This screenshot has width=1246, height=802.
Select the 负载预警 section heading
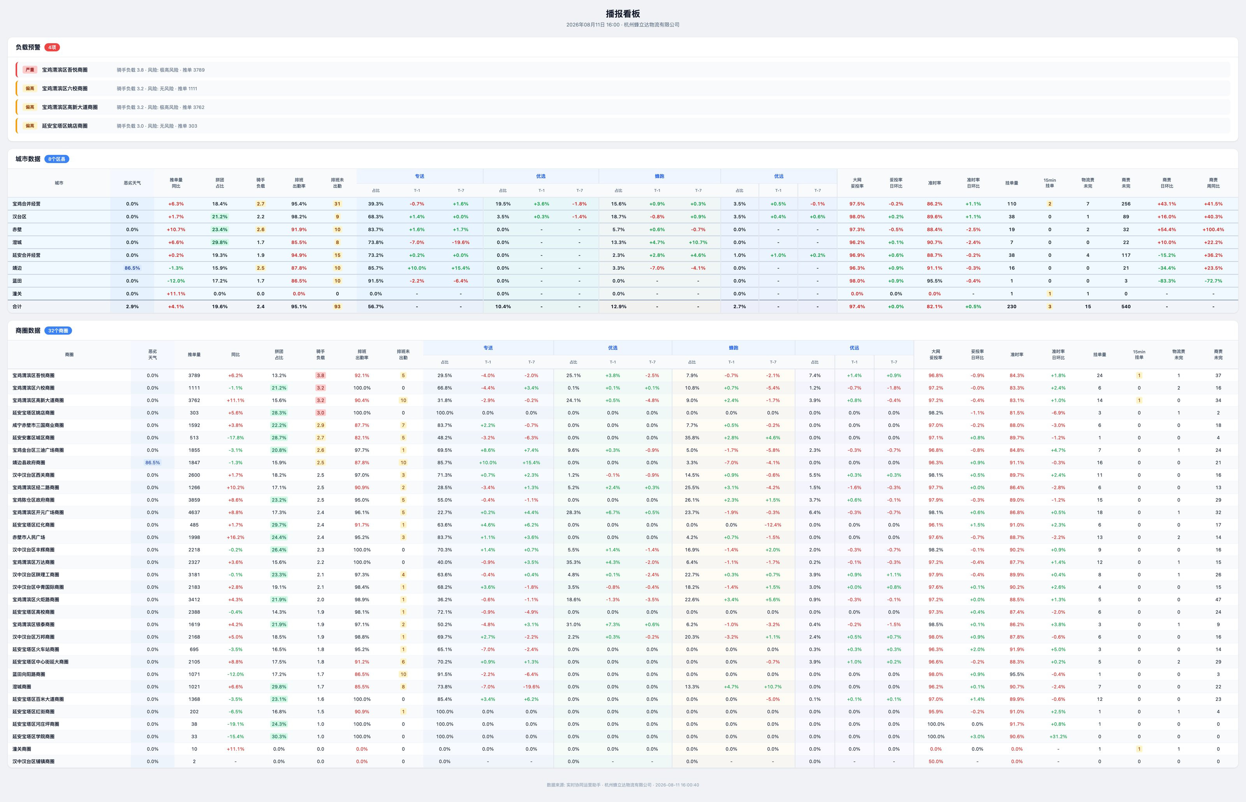tap(28, 47)
